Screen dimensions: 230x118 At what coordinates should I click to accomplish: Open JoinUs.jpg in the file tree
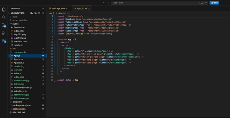[x=27, y=84]
